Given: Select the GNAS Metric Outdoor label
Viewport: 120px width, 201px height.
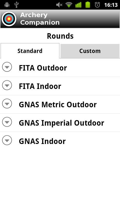Looking at the screenshot, I should (x=58, y=105).
